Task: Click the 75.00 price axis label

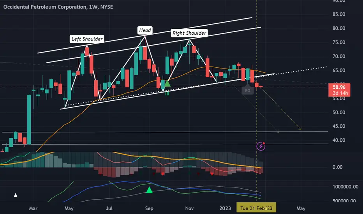Action: coord(339,42)
